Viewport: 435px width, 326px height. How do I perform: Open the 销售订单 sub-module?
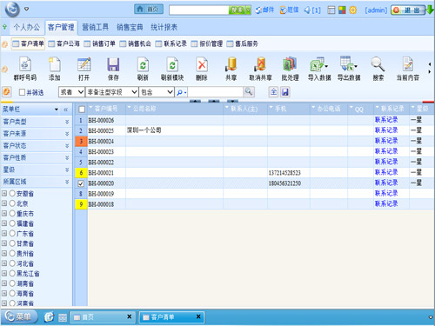(100, 43)
